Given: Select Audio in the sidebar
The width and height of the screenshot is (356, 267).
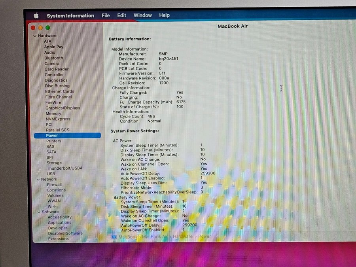Looking at the screenshot, I should (50, 53).
